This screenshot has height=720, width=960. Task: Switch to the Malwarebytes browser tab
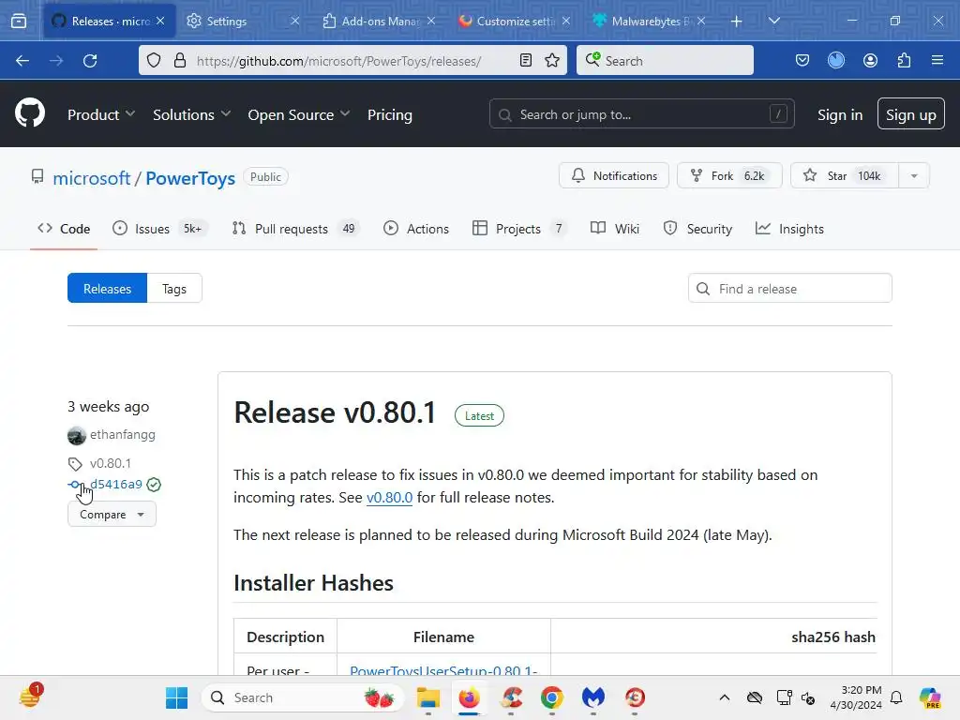click(651, 22)
